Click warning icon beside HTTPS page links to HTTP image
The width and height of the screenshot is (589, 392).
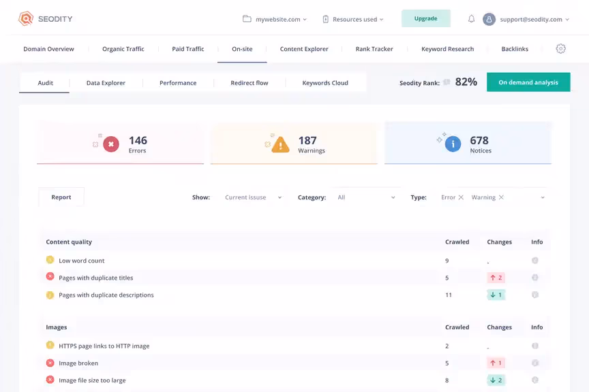[50, 345]
